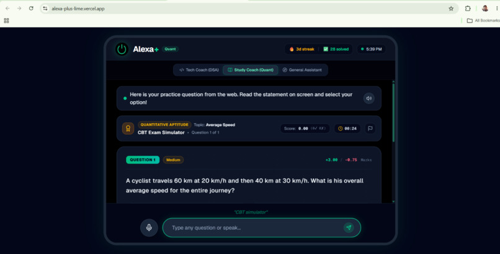The height and width of the screenshot is (254, 500).
Task: Click the 'Average Speed' topic label
Action: coord(220,125)
